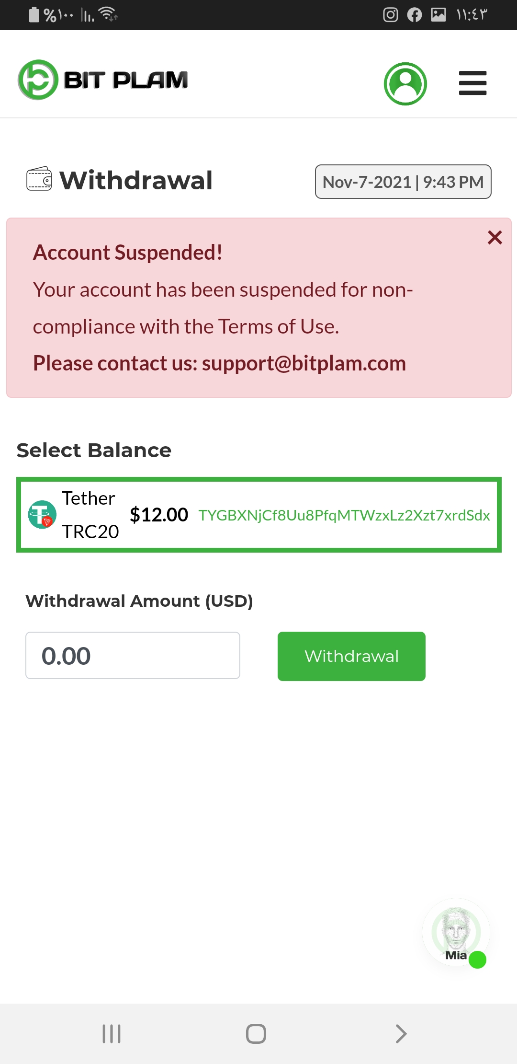Screen dimensions: 517x1064
Task: Dismiss the Account Suspended alert
Action: point(495,237)
